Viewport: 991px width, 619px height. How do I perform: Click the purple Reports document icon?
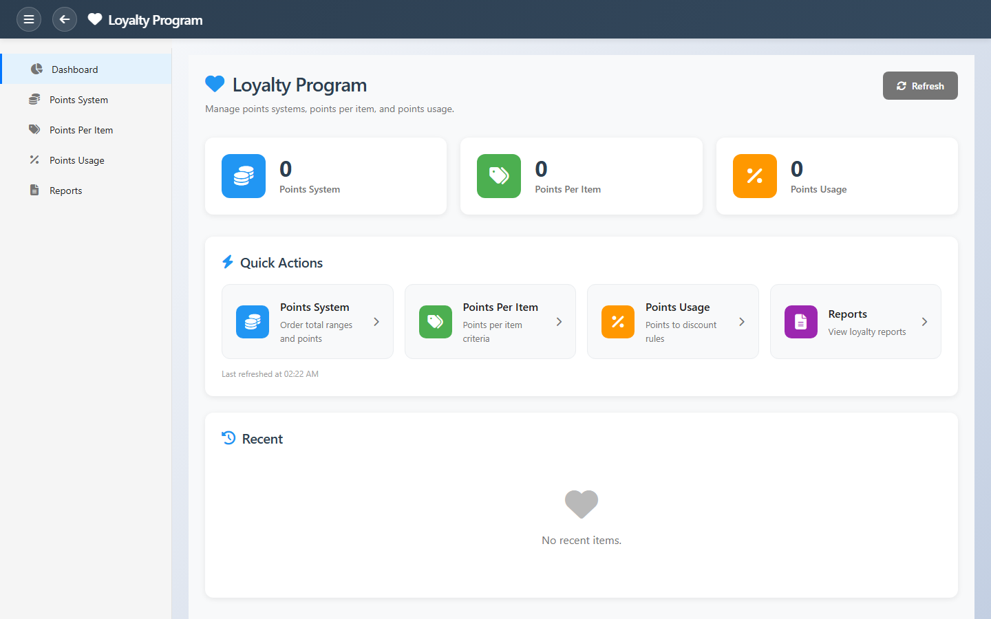click(x=801, y=322)
